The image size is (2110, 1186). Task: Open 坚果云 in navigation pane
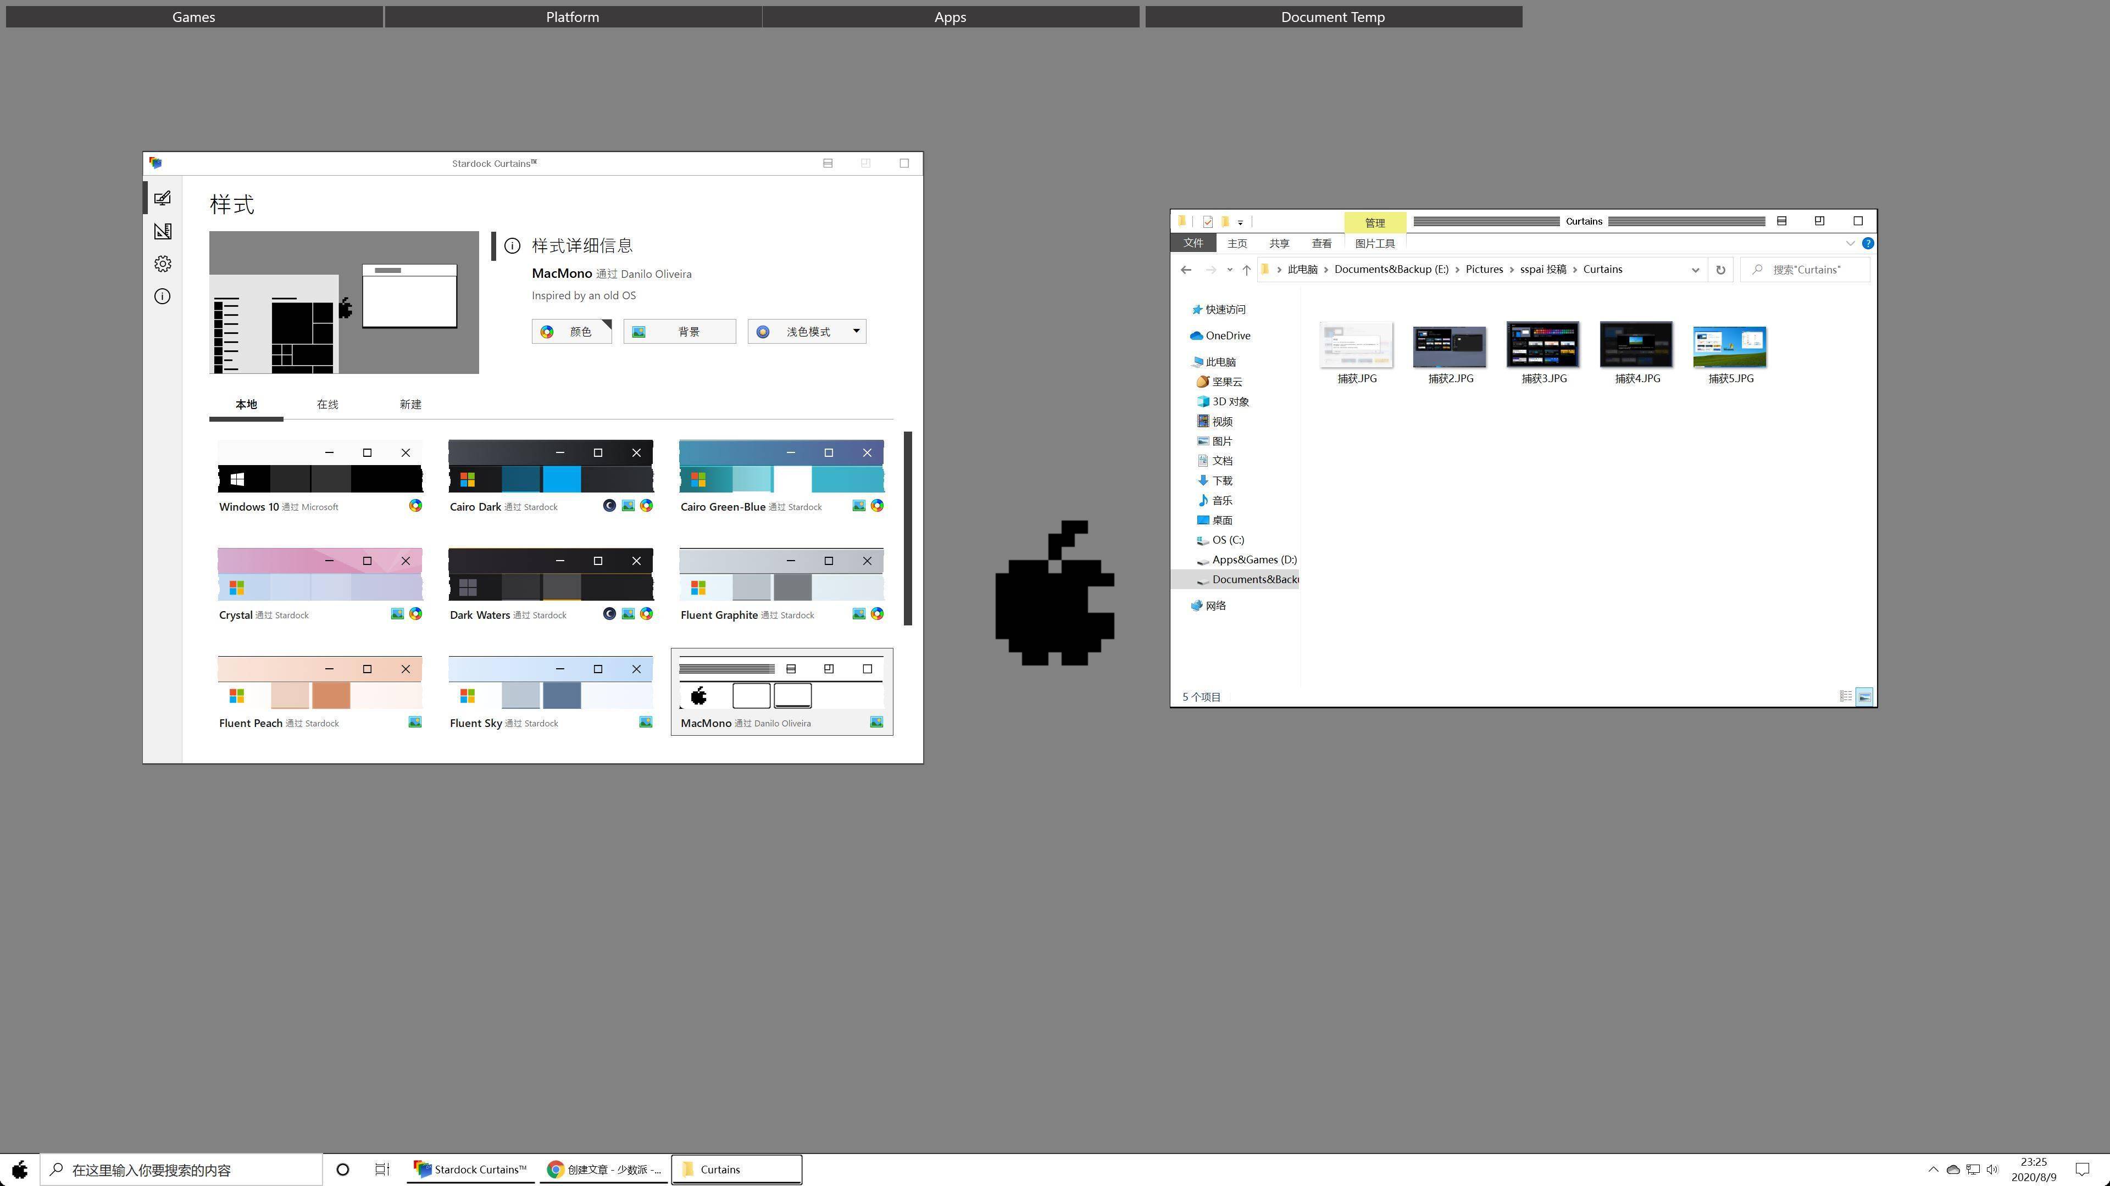coord(1220,382)
